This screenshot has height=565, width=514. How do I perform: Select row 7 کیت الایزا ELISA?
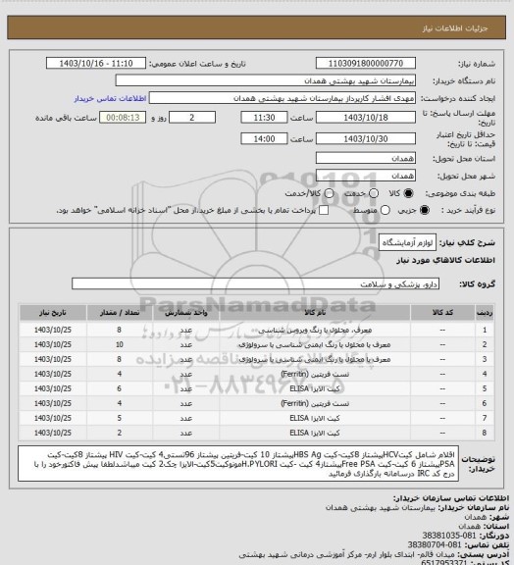tap(315, 418)
